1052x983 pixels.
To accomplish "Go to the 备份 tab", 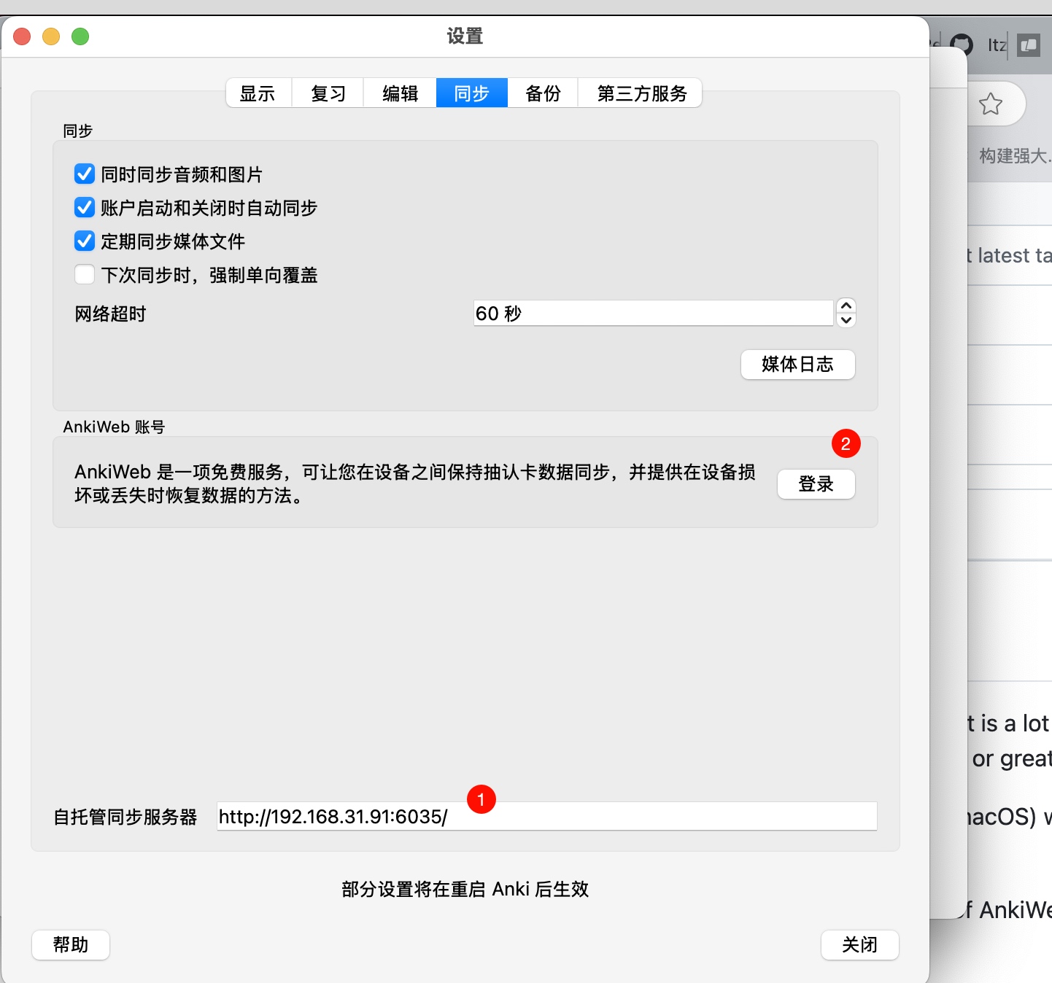I will (543, 93).
